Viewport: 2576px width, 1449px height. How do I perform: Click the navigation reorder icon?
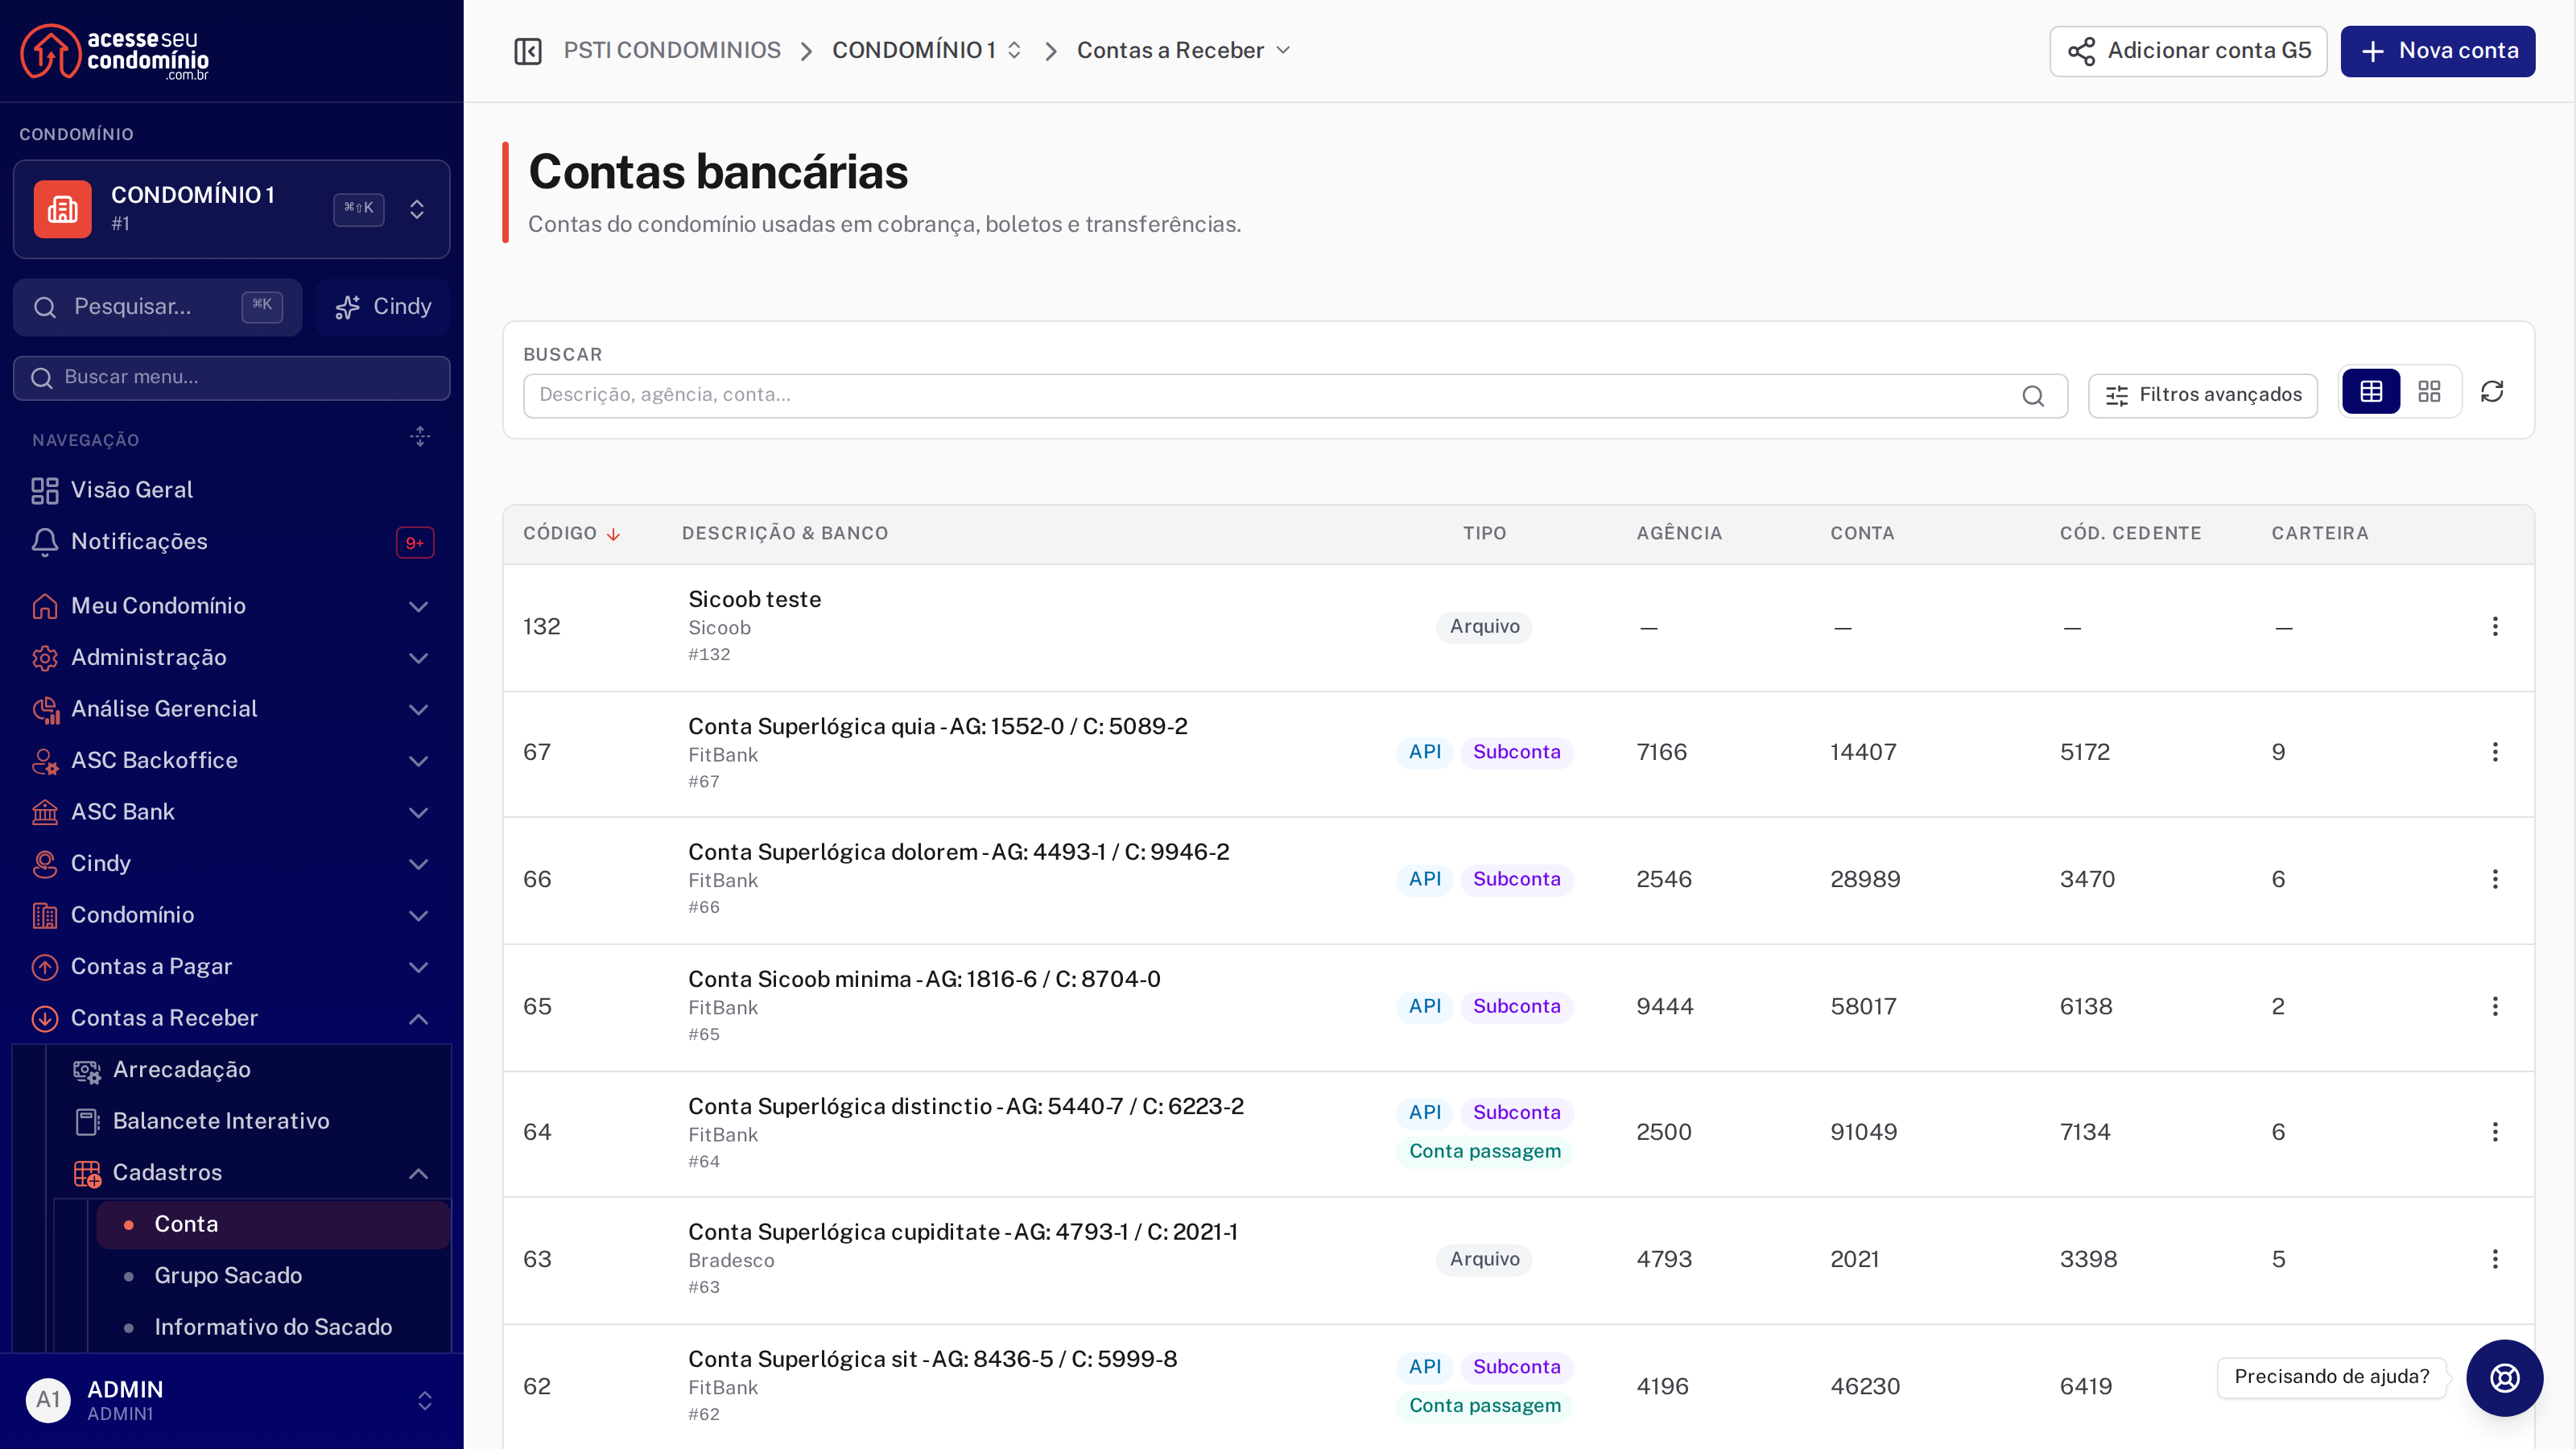tap(420, 437)
